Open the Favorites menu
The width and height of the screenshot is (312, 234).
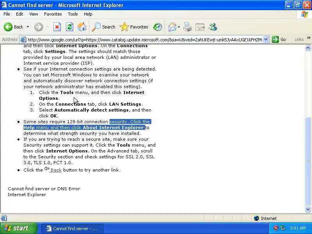pos(53,14)
